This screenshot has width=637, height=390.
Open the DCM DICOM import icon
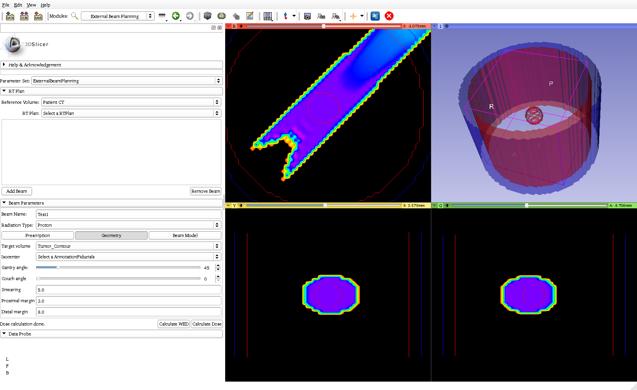[24, 16]
